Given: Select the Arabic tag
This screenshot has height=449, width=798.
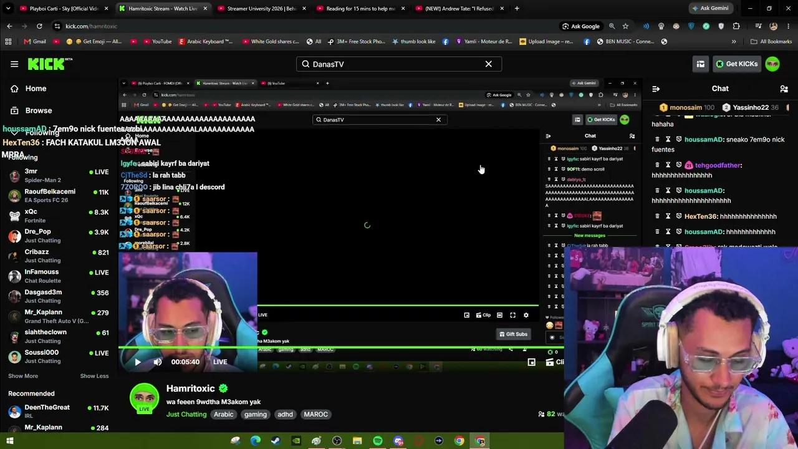Looking at the screenshot, I should (224, 414).
